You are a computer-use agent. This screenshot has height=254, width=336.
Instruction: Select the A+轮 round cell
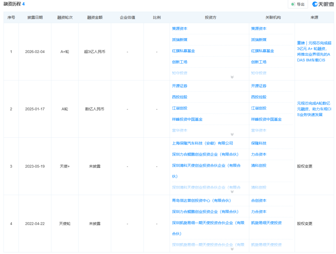65,52
